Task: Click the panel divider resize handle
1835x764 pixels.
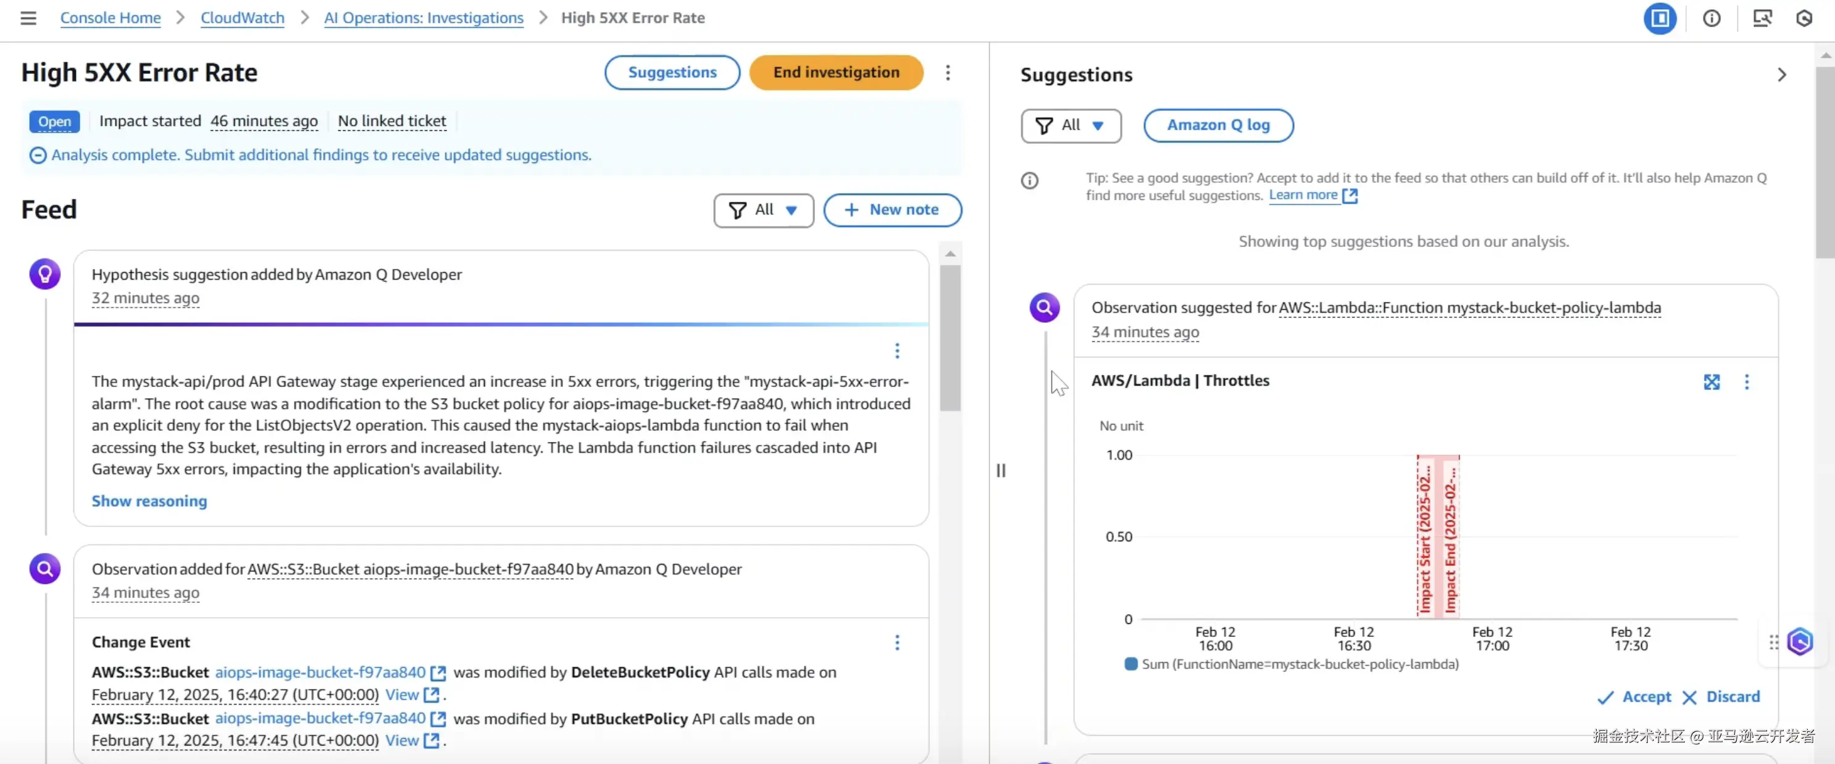Action: point(1000,470)
